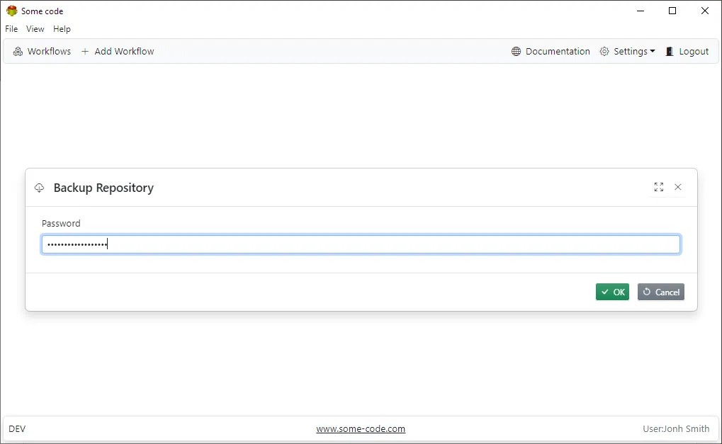This screenshot has height=444, width=722.
Task: Focus the Password input field
Action: click(x=361, y=244)
